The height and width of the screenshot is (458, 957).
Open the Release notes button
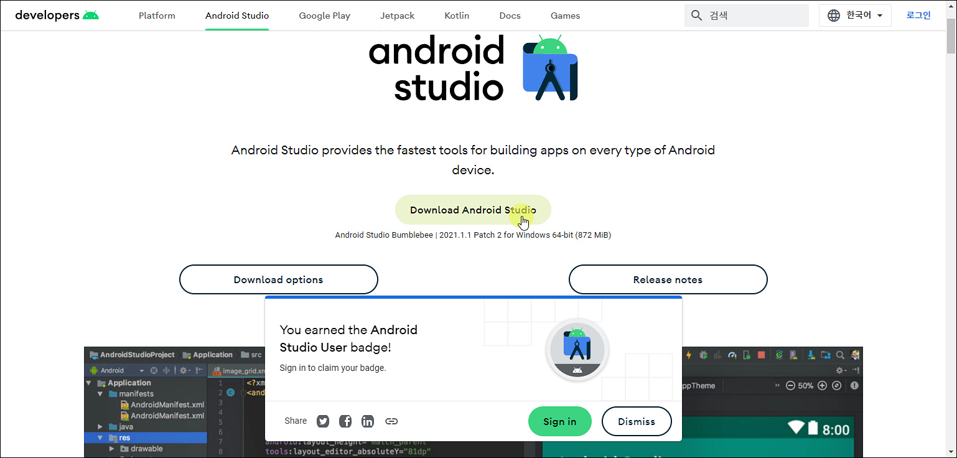point(668,279)
